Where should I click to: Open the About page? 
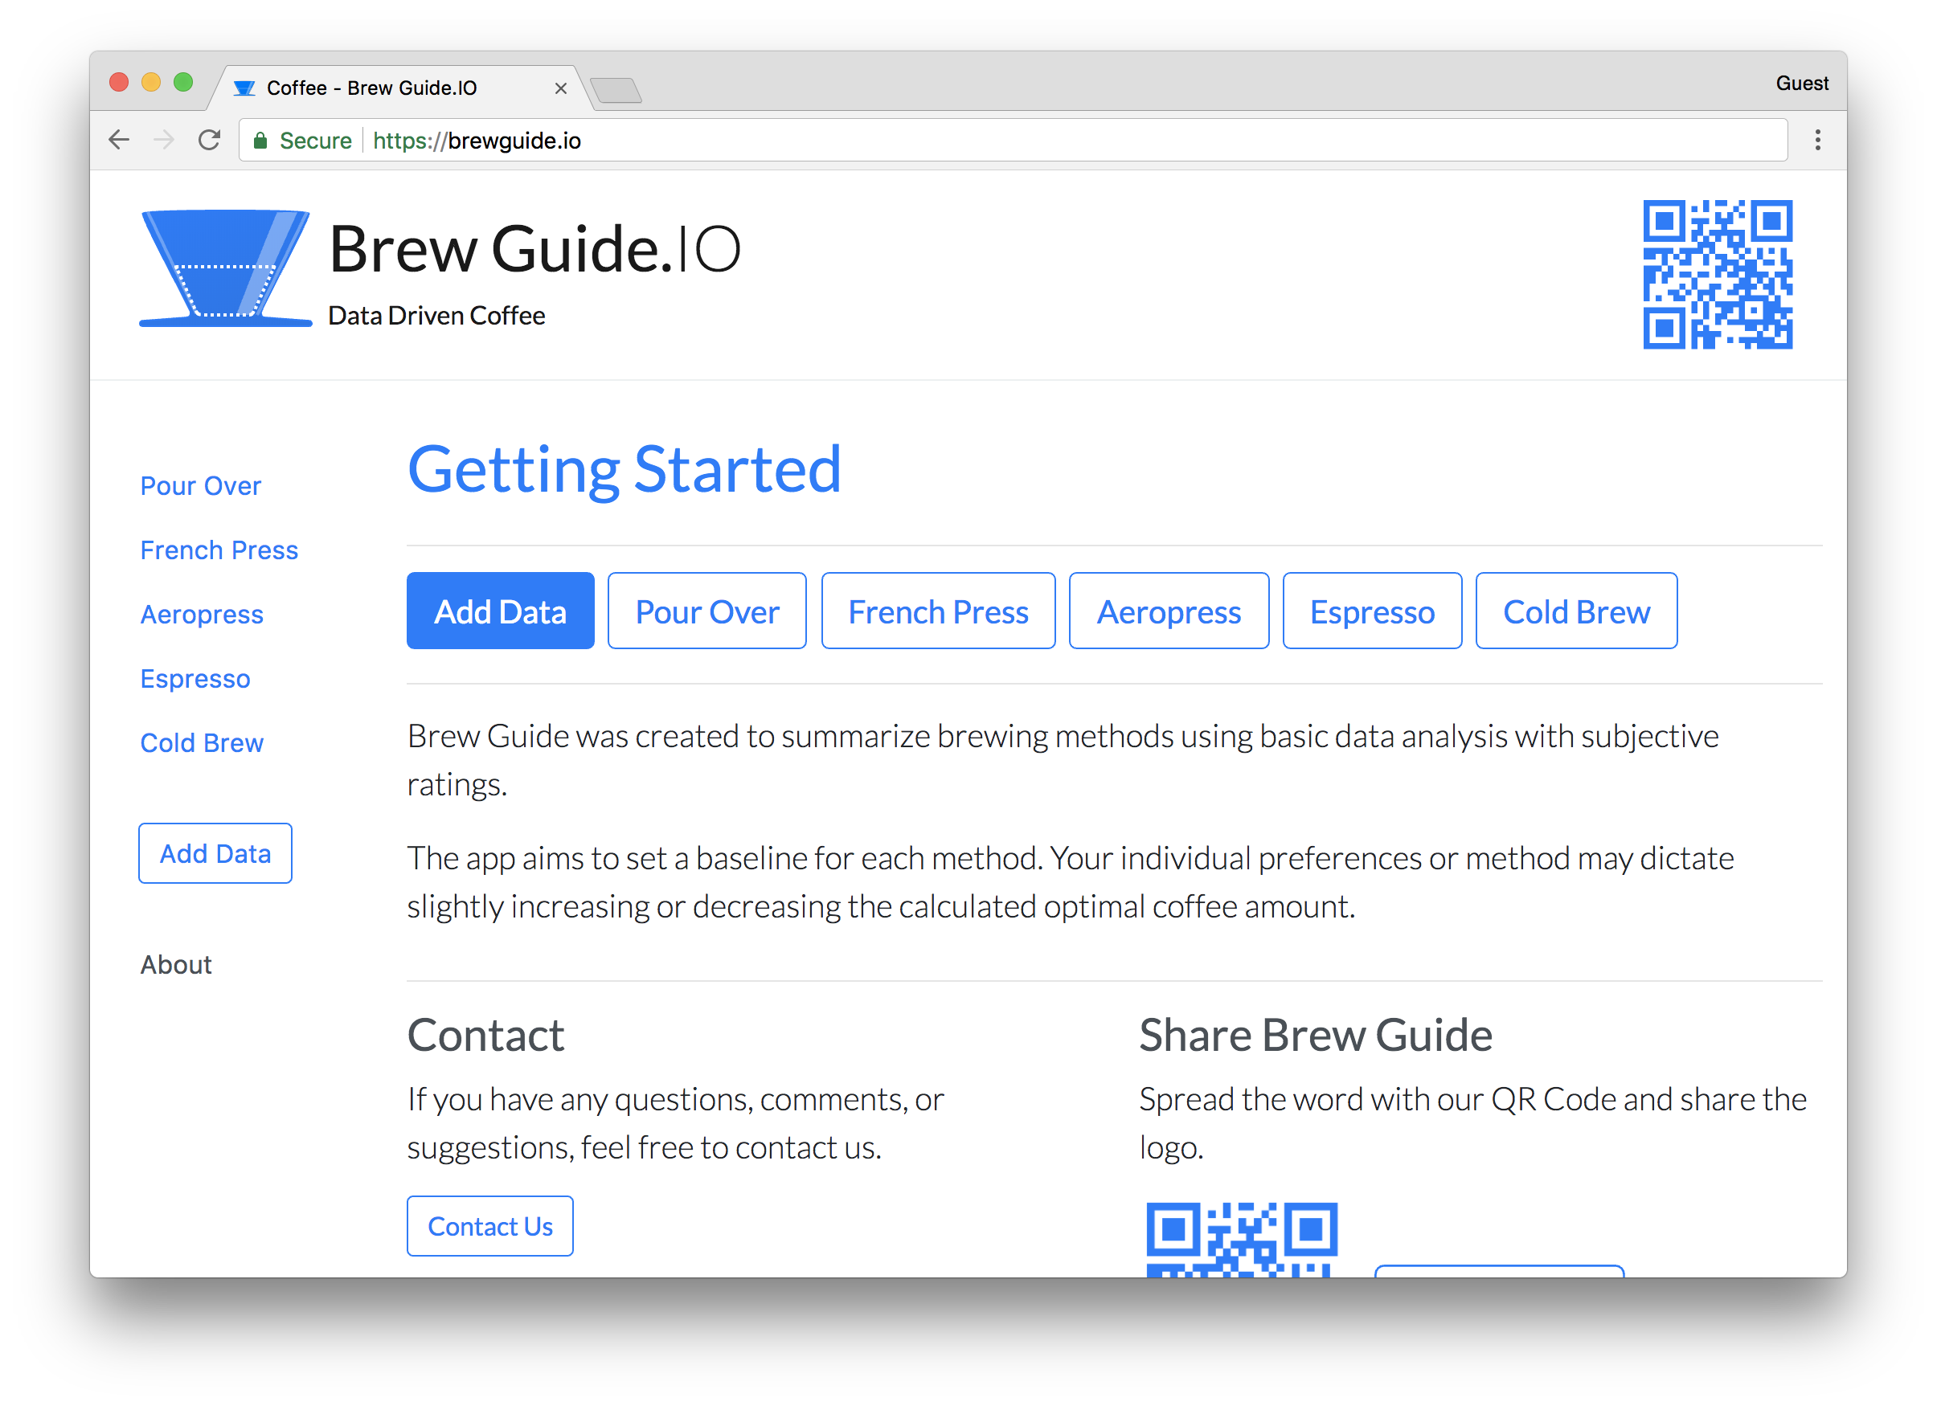point(176,964)
